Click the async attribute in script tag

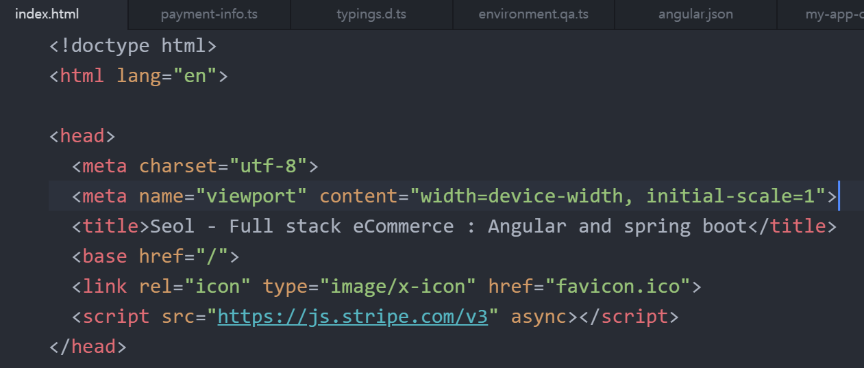(539, 317)
